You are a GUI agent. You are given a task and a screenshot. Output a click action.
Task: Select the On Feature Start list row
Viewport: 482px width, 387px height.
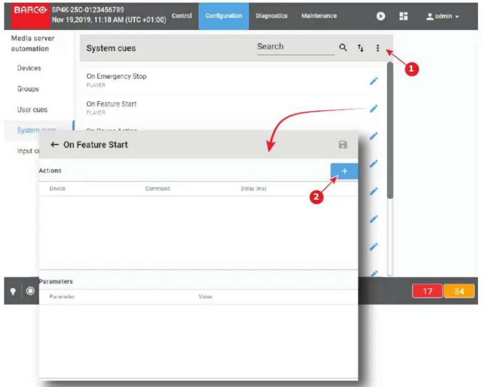232,108
